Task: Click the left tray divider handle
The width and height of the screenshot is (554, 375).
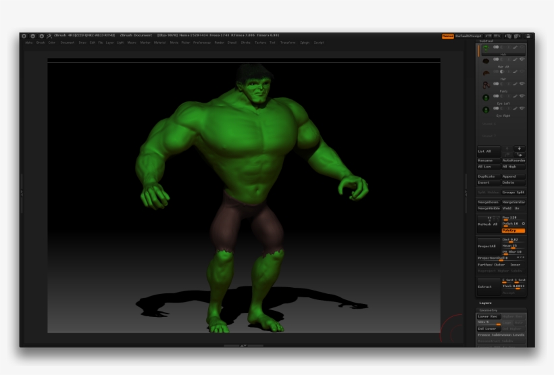Action: coord(22,193)
